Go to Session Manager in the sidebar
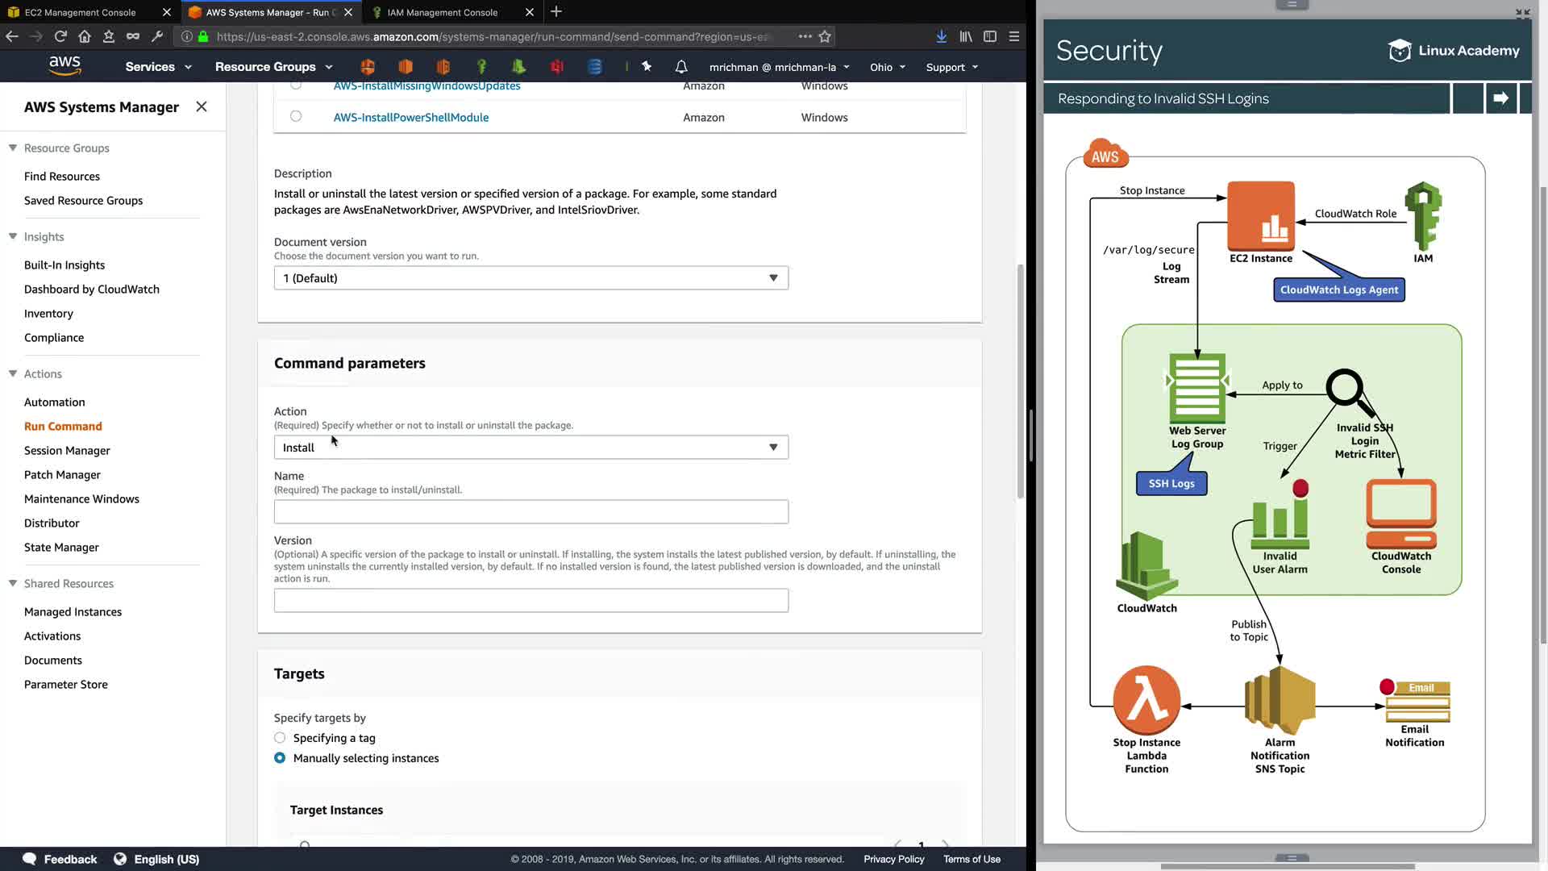Viewport: 1548px width, 871px height. point(67,451)
